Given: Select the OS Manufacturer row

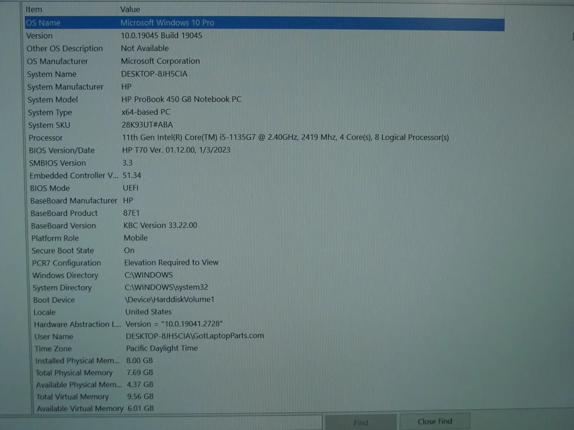Looking at the screenshot, I should pos(57,61).
